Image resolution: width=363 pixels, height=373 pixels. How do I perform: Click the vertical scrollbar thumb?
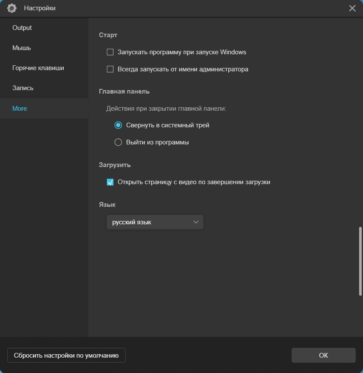tap(360, 261)
